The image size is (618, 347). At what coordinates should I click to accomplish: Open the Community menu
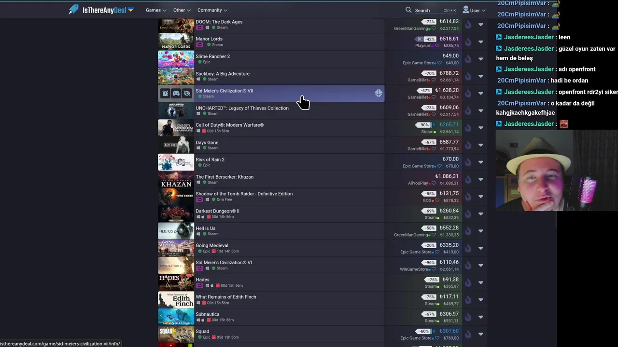click(212, 10)
